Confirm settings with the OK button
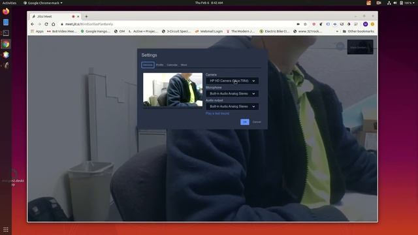The height and width of the screenshot is (235, 418). click(x=245, y=122)
